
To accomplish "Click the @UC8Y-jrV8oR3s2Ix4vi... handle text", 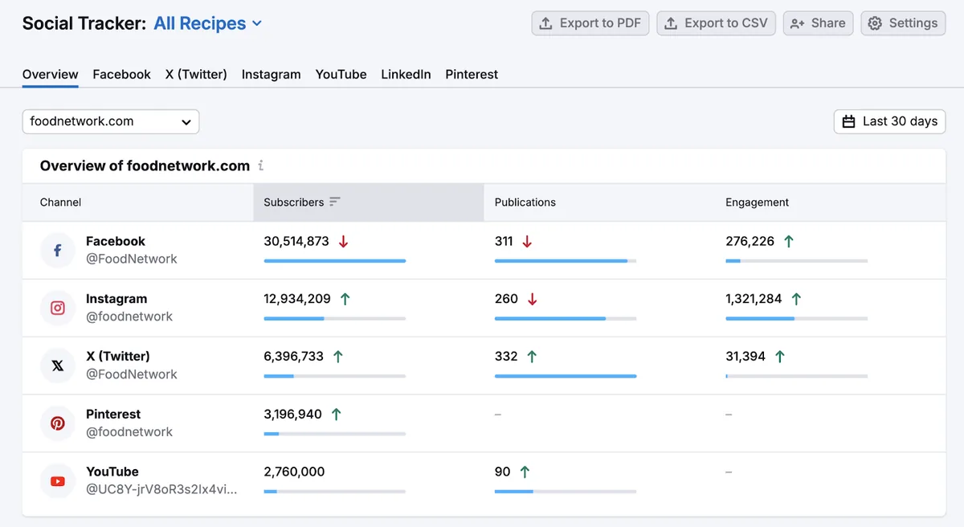I will 161,489.
